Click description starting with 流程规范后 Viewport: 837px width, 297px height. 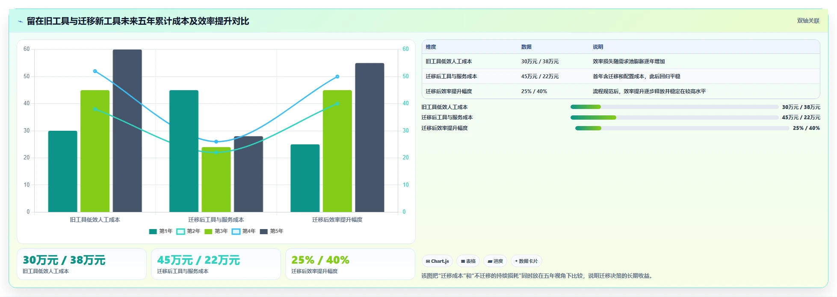point(649,91)
